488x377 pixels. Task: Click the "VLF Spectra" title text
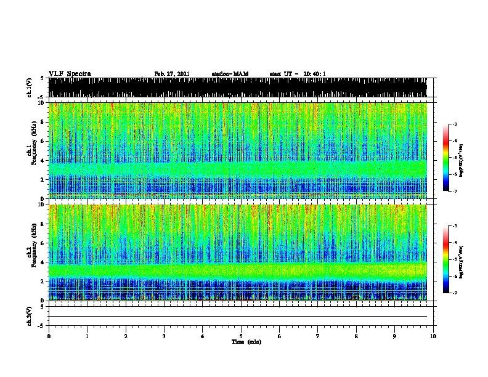[70, 74]
